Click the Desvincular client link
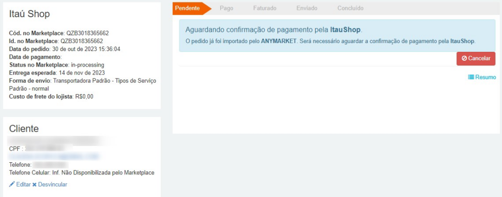 point(52,185)
